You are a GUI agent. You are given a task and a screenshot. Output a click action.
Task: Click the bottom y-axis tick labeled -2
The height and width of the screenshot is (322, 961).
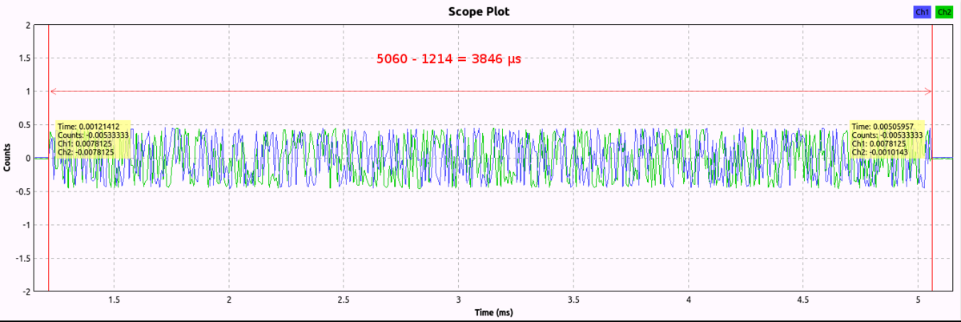click(x=26, y=292)
